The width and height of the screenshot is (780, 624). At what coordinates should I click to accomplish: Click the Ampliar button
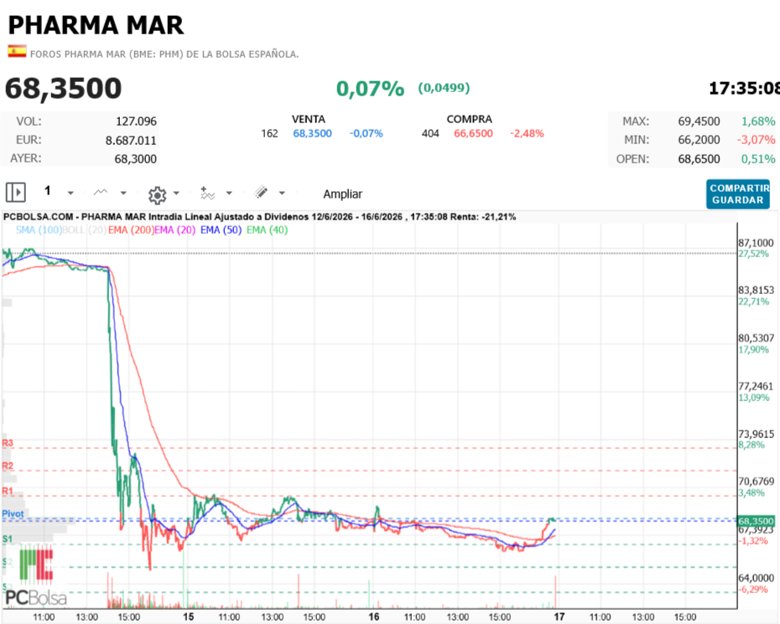click(x=343, y=193)
